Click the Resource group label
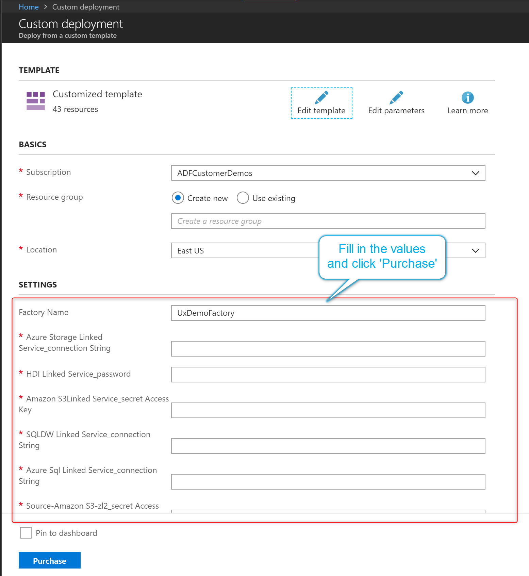 [54, 197]
